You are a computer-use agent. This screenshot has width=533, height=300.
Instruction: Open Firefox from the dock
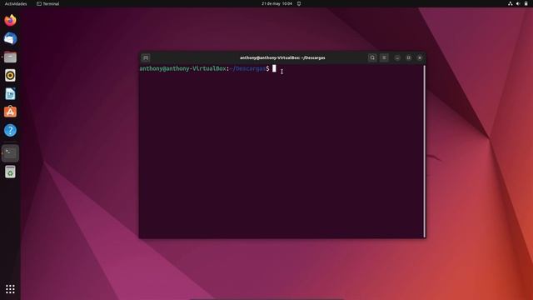10,20
